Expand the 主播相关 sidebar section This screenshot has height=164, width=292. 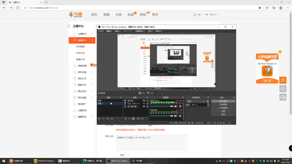pos(92,34)
